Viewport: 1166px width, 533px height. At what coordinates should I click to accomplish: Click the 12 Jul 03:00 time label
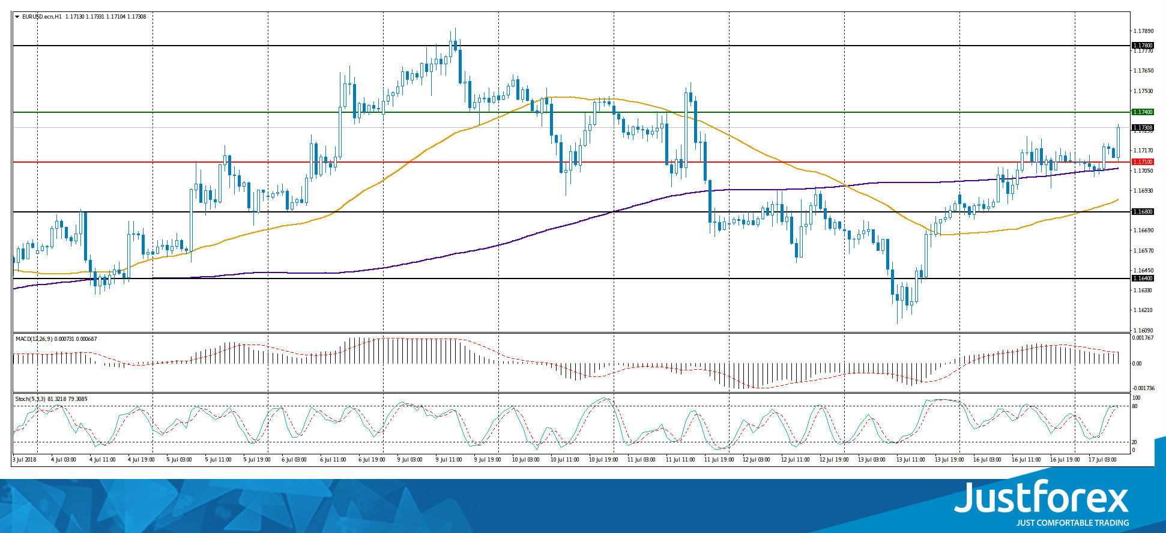click(757, 460)
